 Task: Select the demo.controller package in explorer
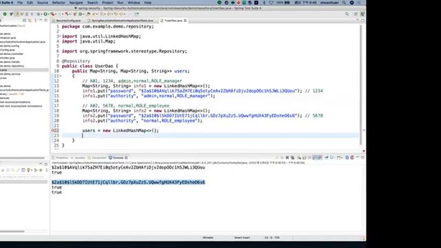pos(12,54)
